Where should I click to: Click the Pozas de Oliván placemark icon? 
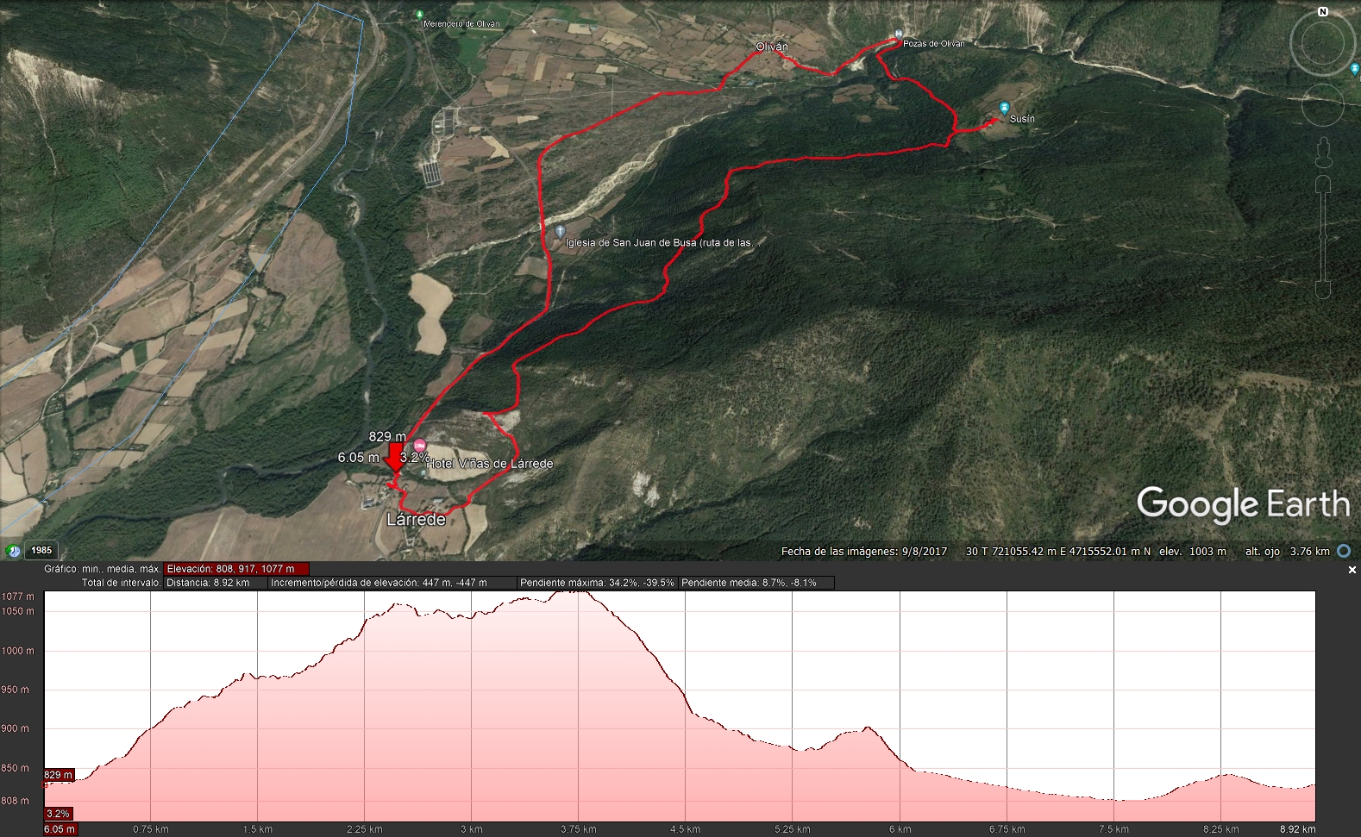(x=898, y=34)
